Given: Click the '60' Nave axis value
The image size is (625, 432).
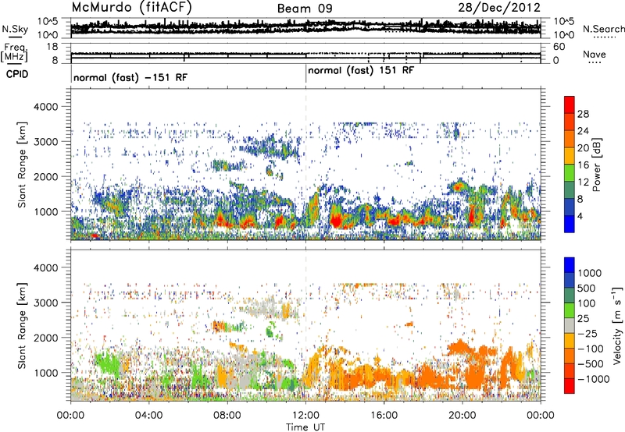Looking at the screenshot, I should pos(559,47).
